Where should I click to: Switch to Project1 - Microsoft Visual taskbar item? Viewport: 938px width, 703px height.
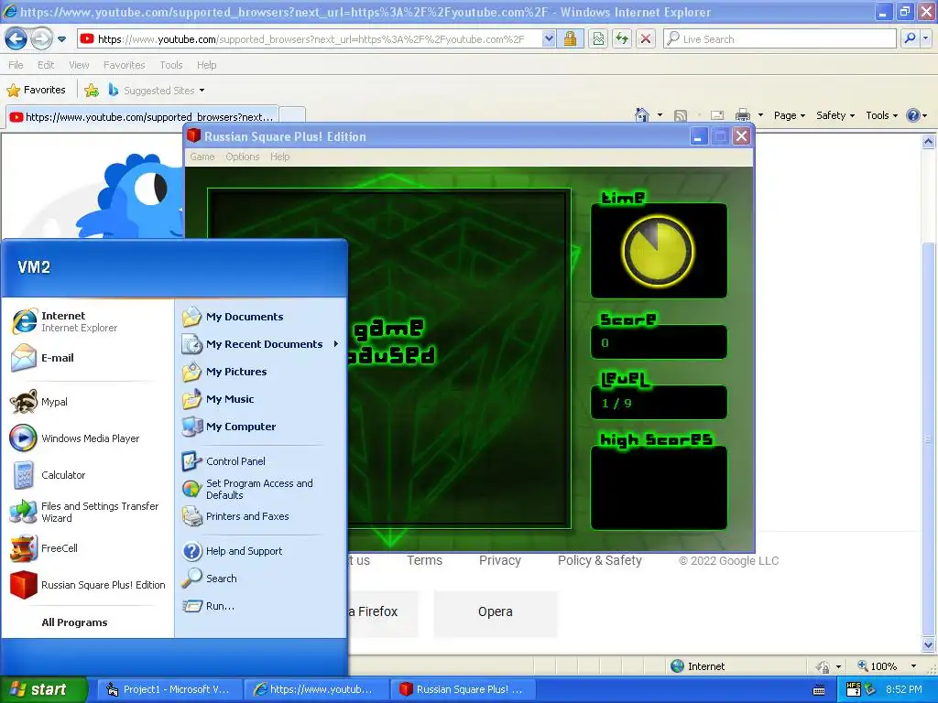click(x=169, y=690)
